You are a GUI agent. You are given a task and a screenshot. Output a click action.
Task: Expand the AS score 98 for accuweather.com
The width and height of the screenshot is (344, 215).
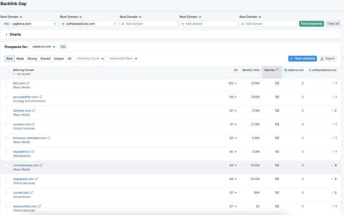(233, 97)
